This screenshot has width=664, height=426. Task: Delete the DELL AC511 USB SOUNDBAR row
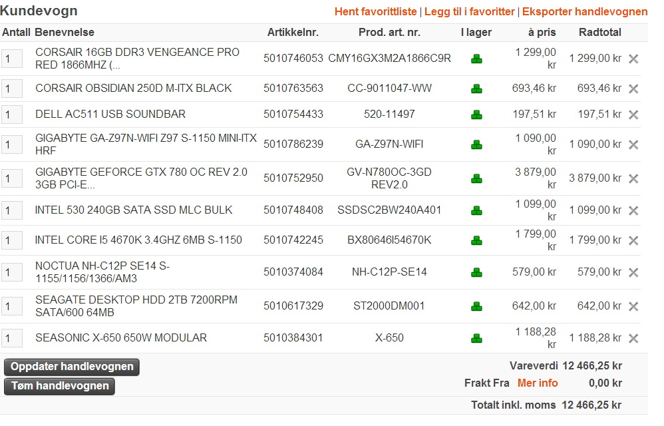(633, 114)
